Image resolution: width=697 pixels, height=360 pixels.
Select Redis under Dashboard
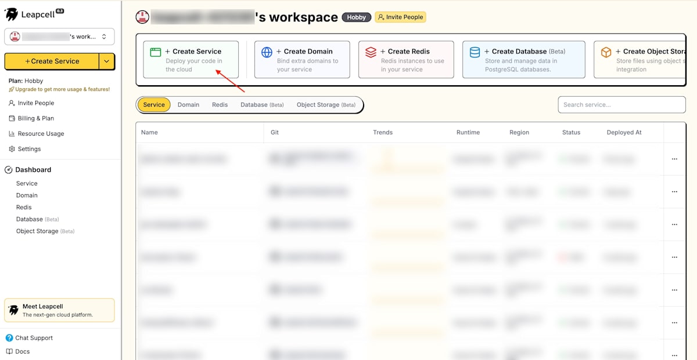click(24, 207)
